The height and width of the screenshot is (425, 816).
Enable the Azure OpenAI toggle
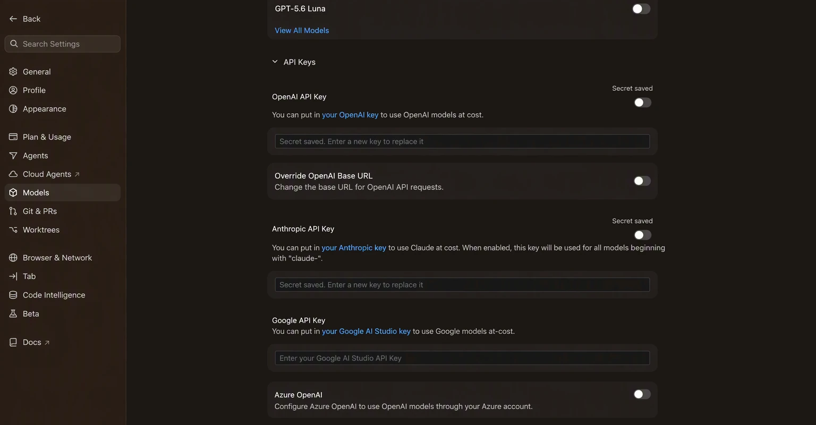coord(642,394)
